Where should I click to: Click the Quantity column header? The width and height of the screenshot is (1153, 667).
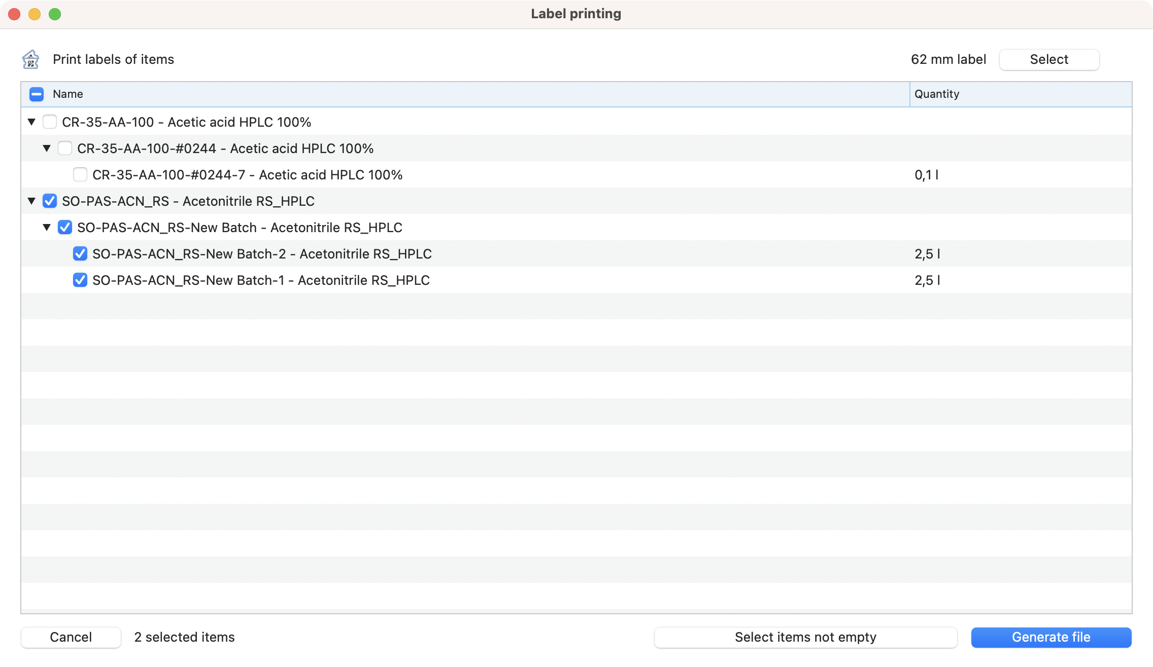click(x=937, y=94)
